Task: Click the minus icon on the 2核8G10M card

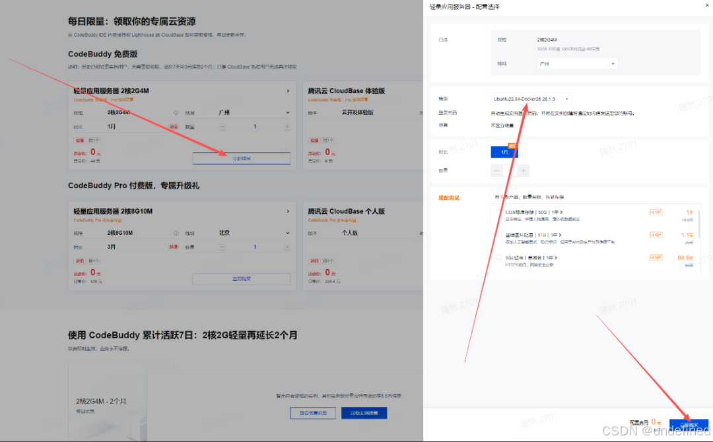Action: [222, 247]
